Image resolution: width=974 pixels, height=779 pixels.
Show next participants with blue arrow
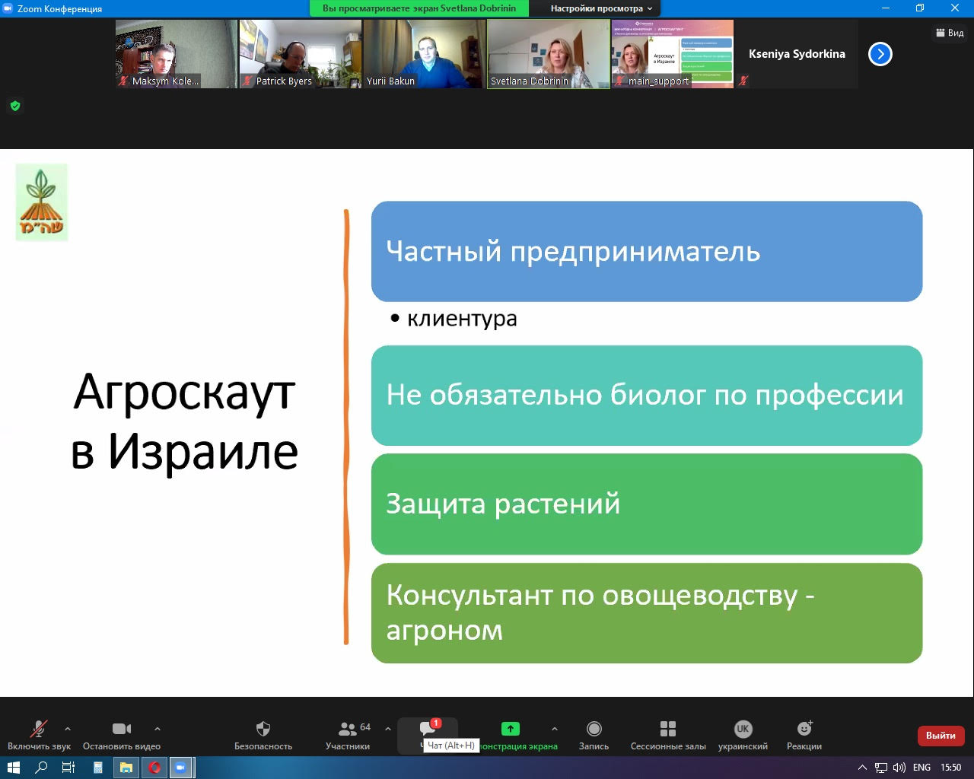click(880, 54)
